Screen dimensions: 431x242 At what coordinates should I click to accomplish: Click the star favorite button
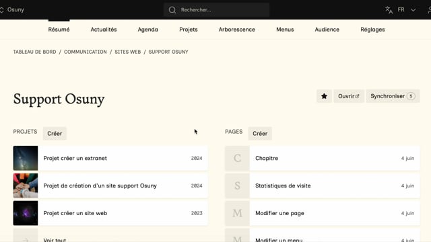[324, 96]
